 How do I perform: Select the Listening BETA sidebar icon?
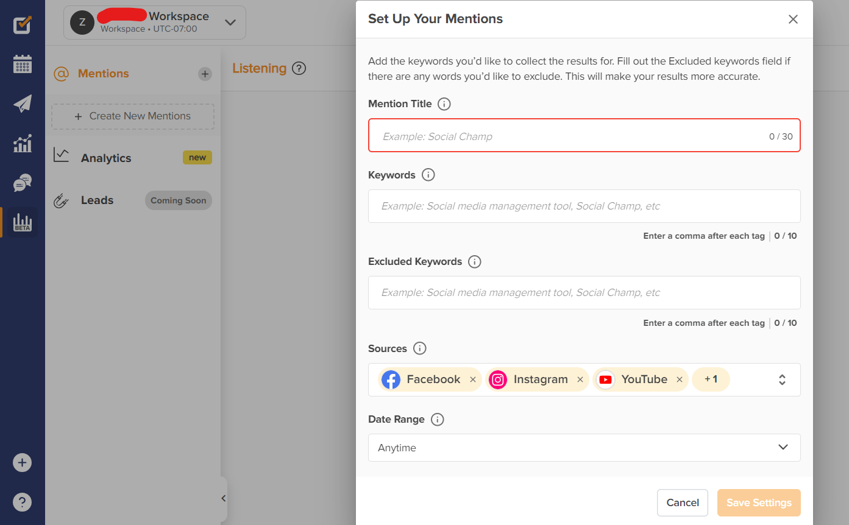tap(22, 222)
